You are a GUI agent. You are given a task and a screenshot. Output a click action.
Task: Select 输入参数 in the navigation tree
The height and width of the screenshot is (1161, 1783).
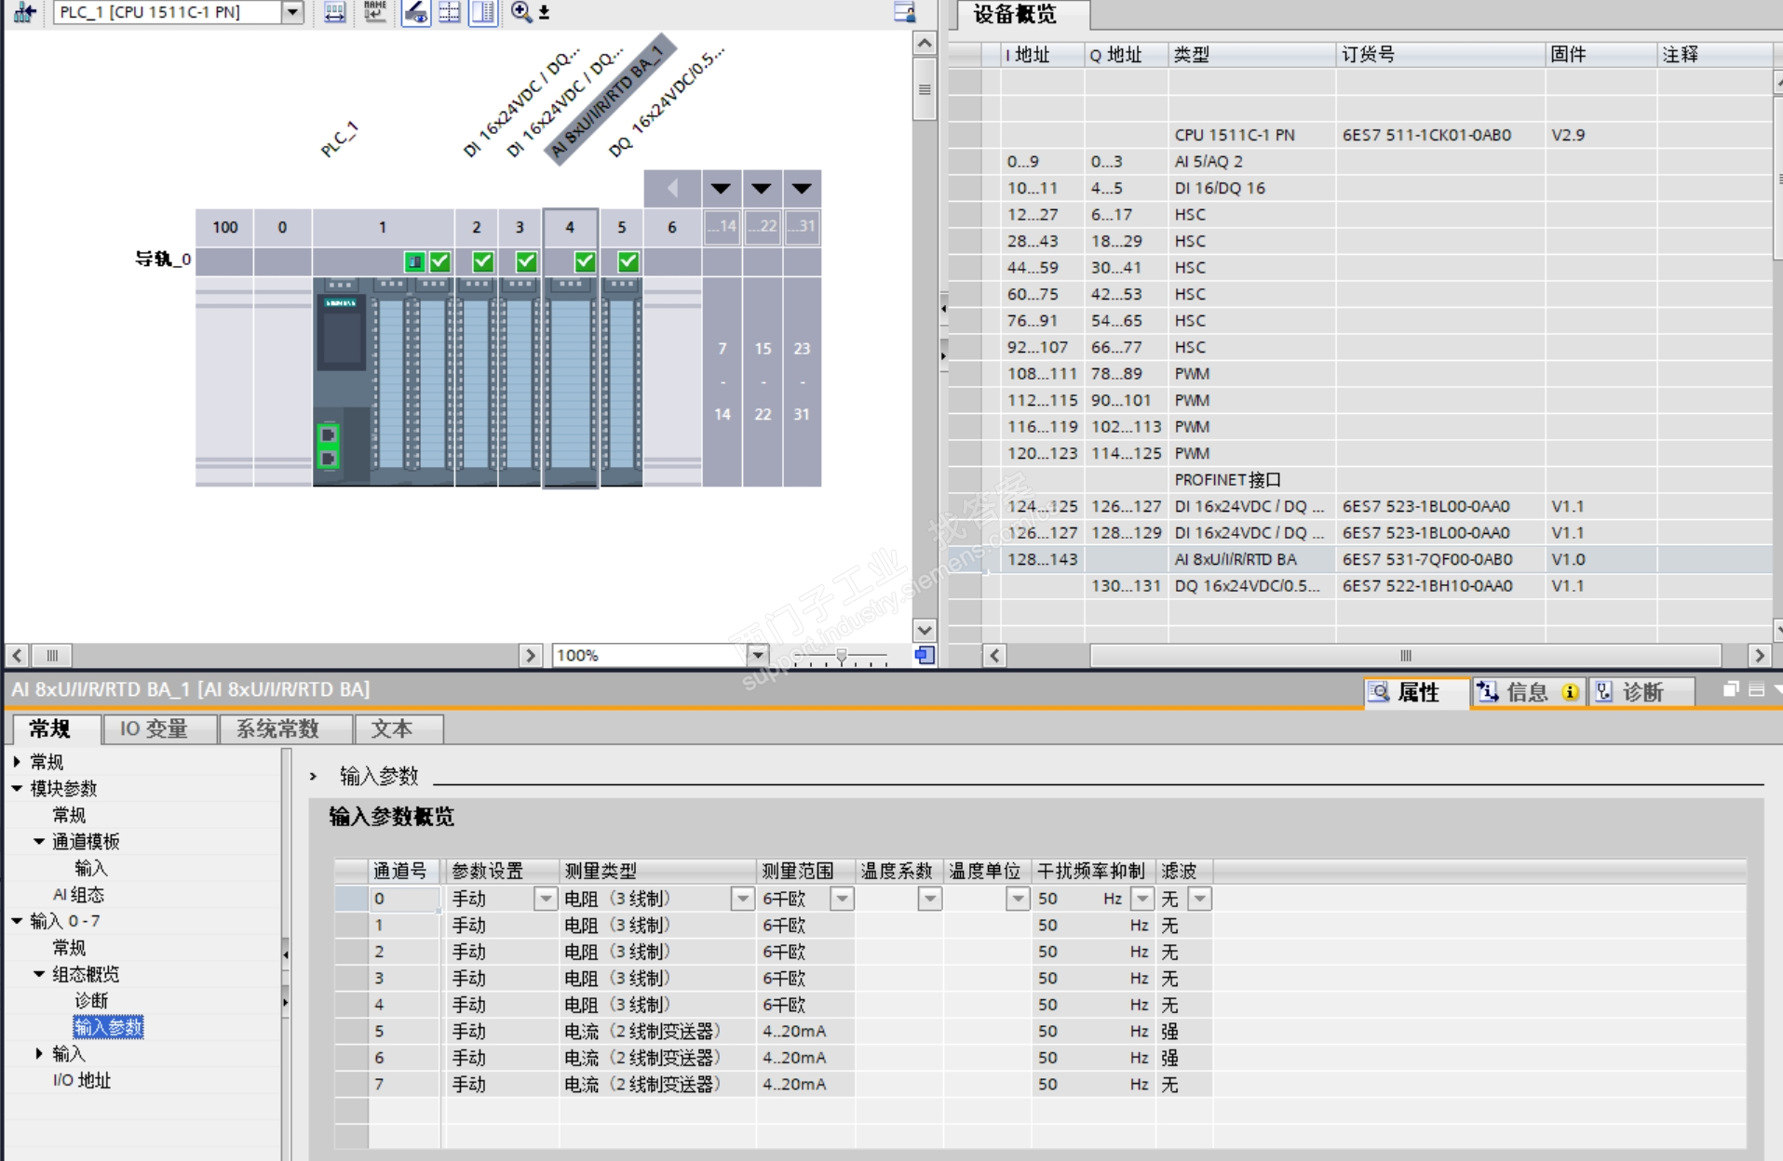point(108,1027)
